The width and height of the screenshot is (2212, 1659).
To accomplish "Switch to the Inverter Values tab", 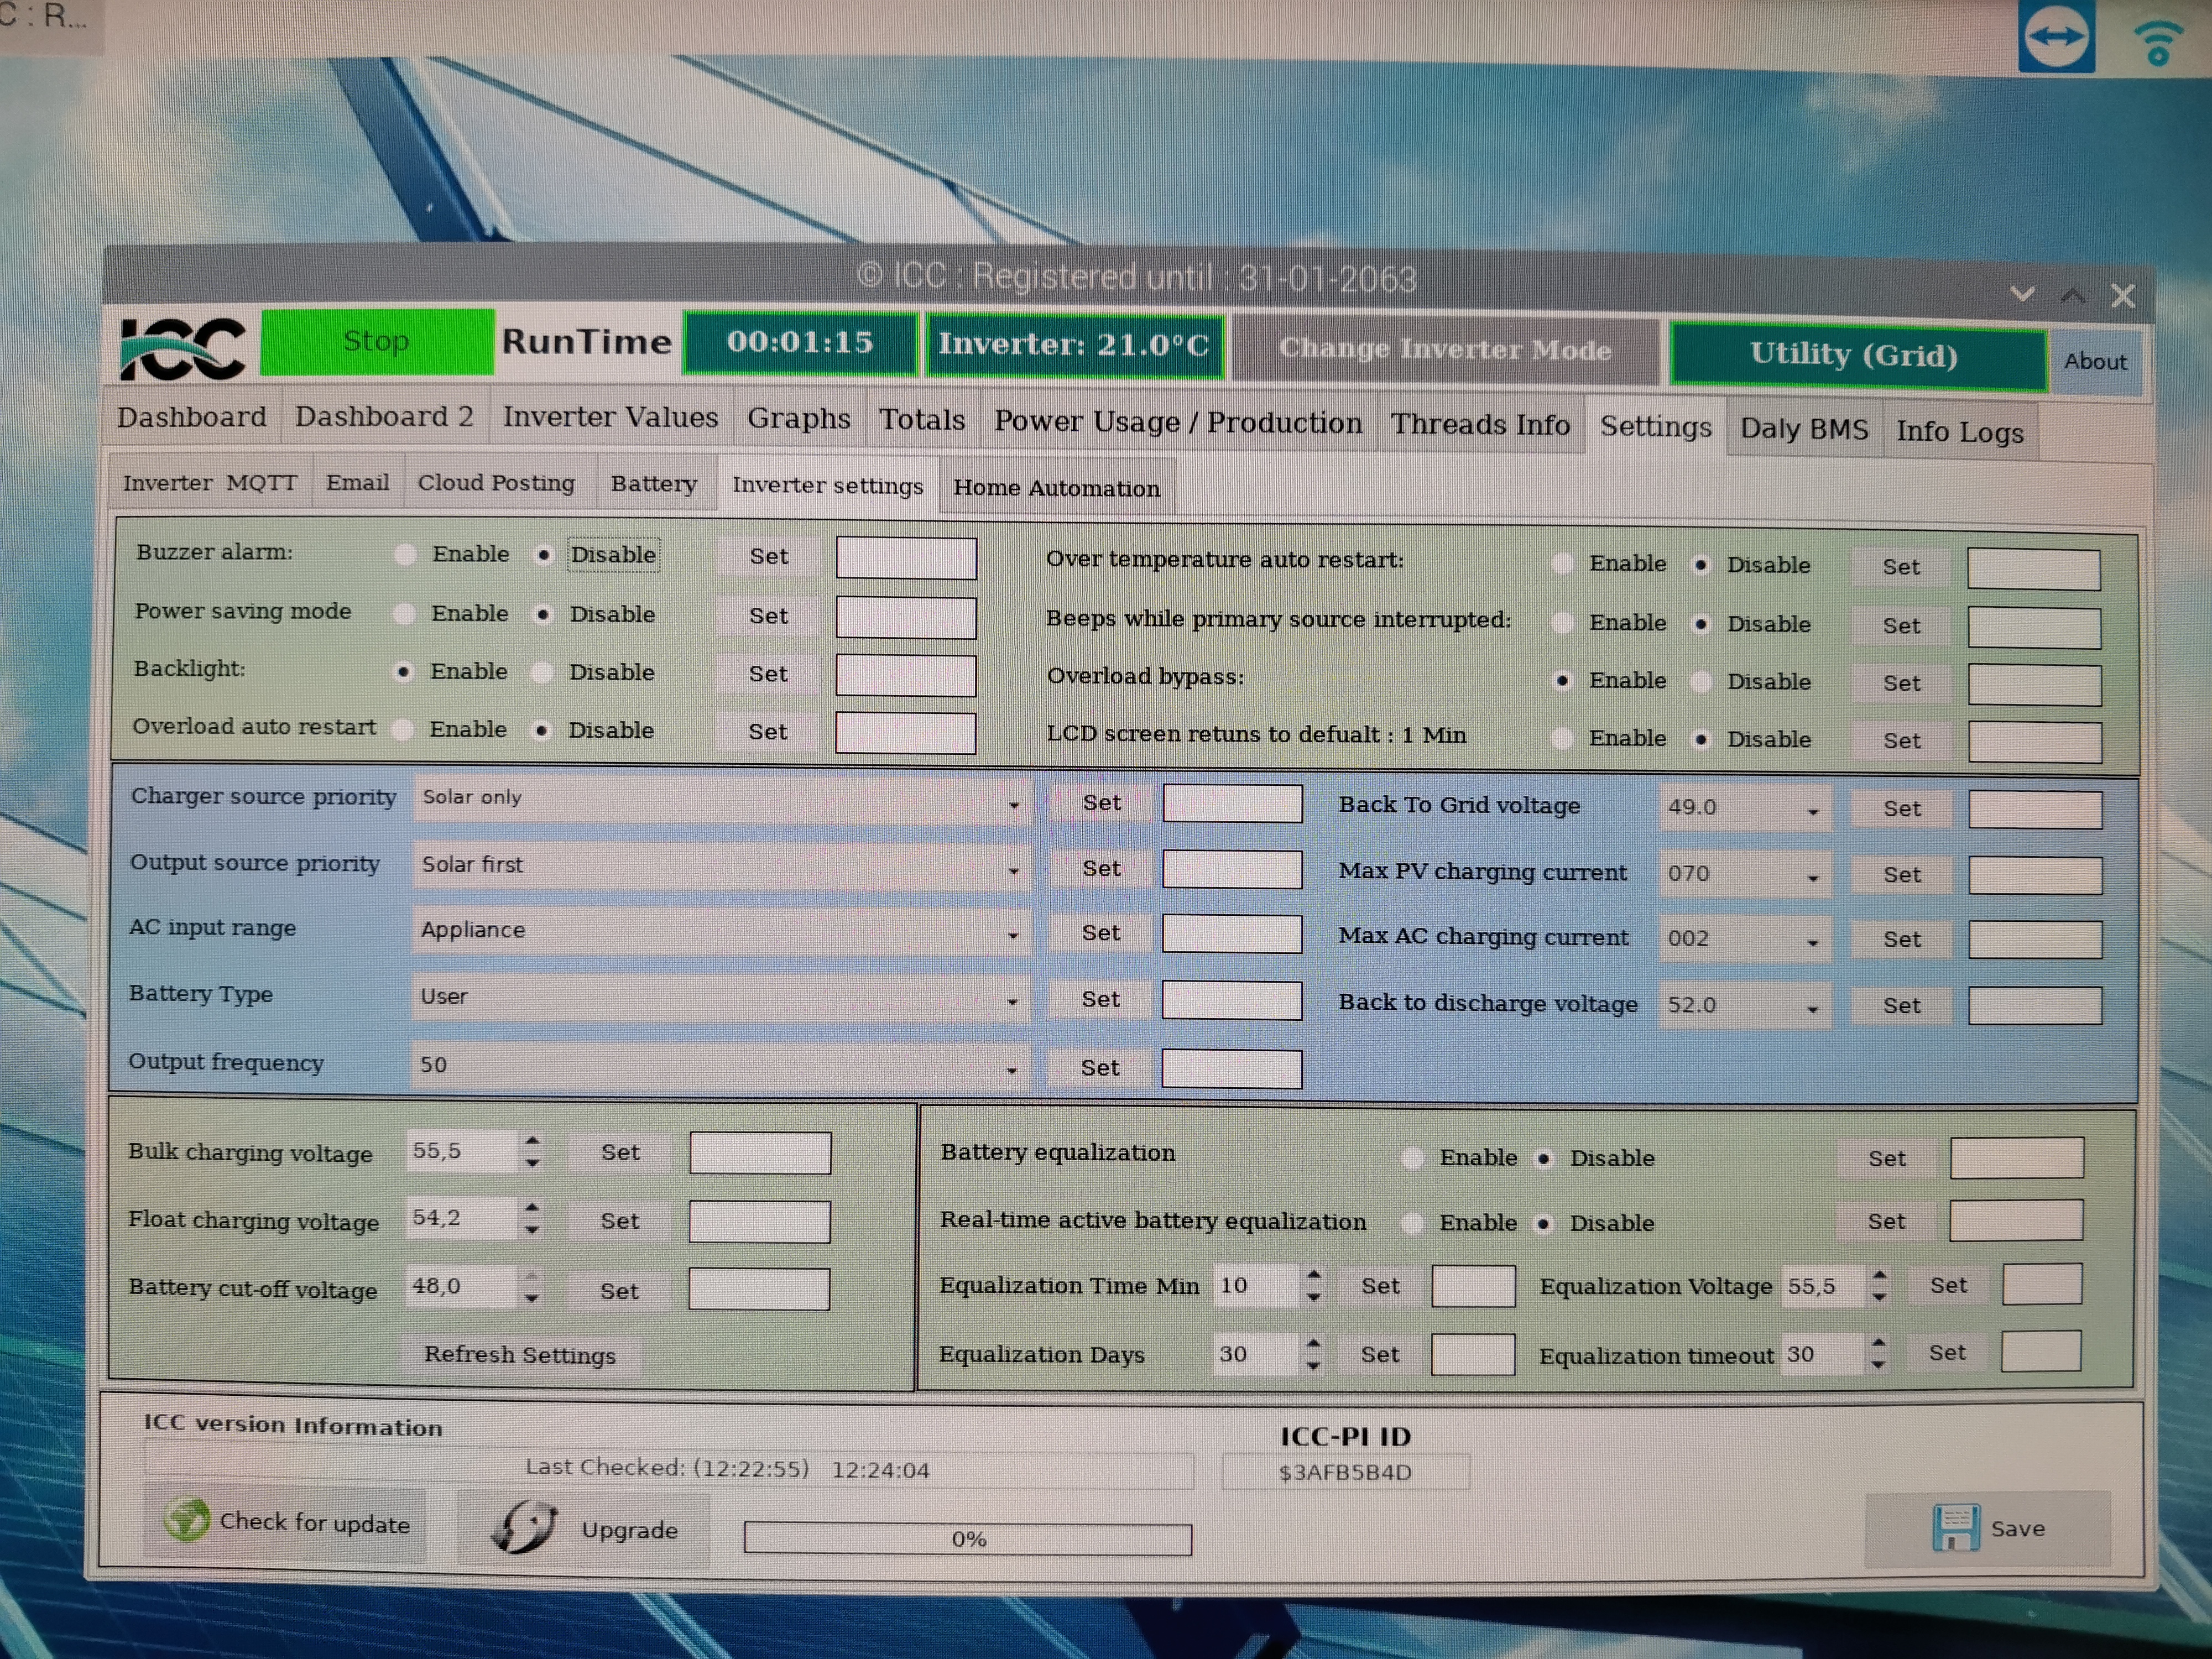I will tap(610, 418).
